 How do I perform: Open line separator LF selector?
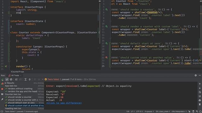[133, 111]
